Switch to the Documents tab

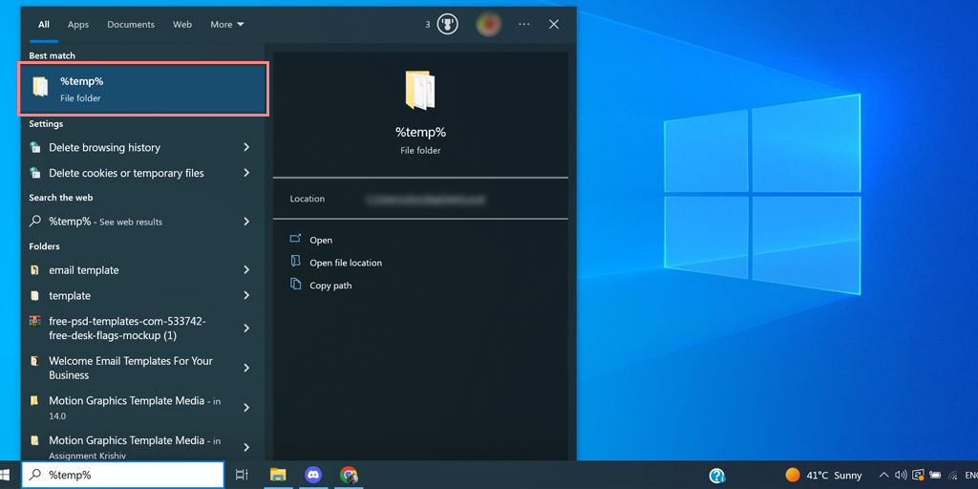(131, 24)
